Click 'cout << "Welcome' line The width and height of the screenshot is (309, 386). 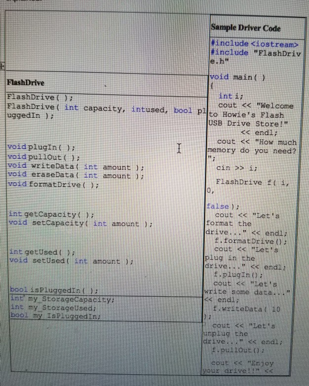256,106
